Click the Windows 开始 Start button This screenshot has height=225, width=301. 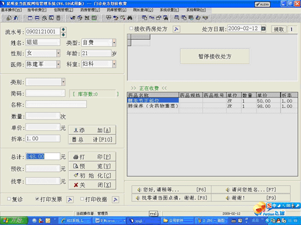(14, 220)
